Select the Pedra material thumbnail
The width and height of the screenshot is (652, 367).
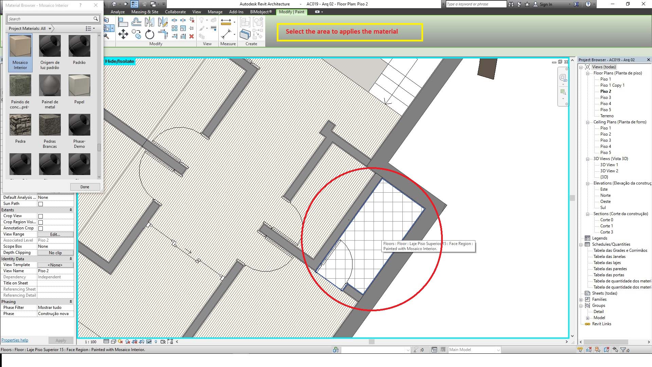coord(20,125)
